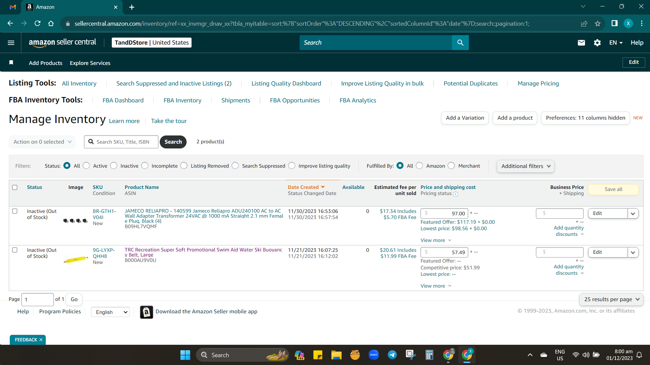Open the Calculator from the taskbar
650x365 pixels.
[x=429, y=355]
